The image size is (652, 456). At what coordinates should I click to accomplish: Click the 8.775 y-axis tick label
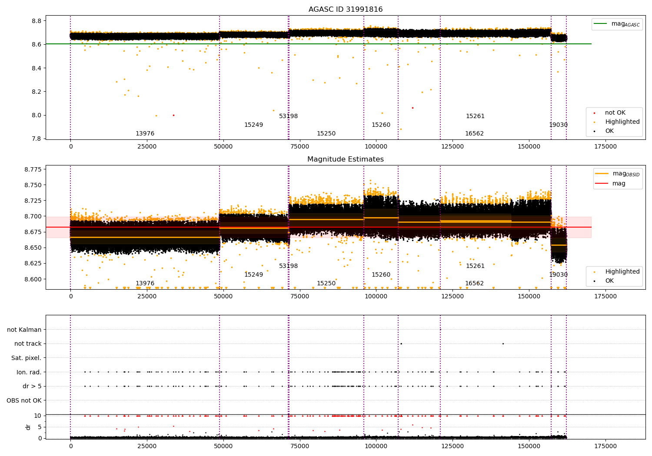tap(33, 169)
